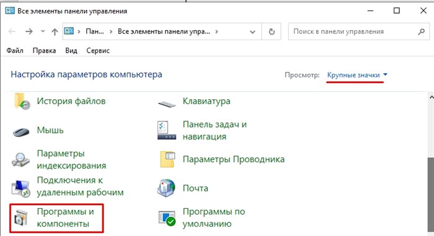Expand chevron before Пан... breadcrumb
This screenshot has width=434, height=236.
79,32
